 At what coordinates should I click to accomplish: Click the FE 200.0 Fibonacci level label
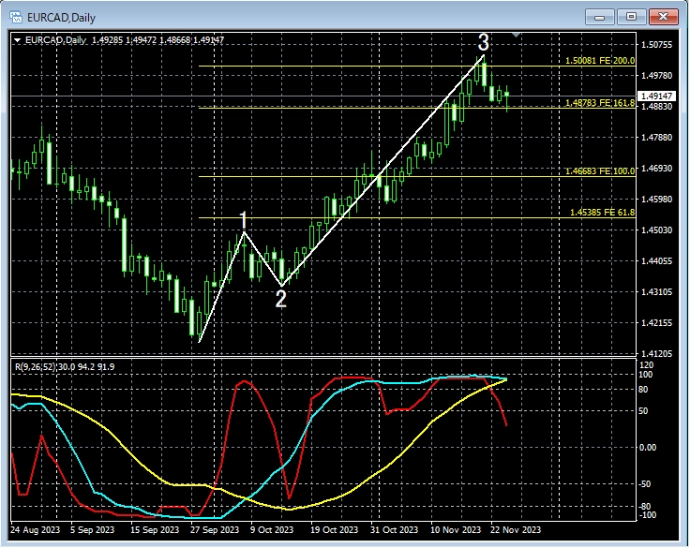(x=600, y=61)
